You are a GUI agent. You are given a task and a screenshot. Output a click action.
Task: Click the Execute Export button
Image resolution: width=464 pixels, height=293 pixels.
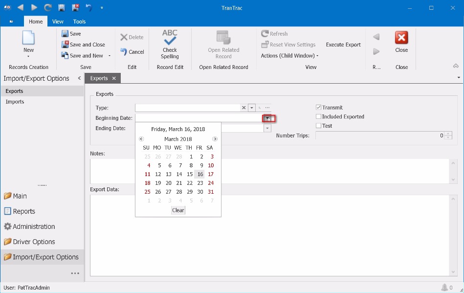click(343, 44)
